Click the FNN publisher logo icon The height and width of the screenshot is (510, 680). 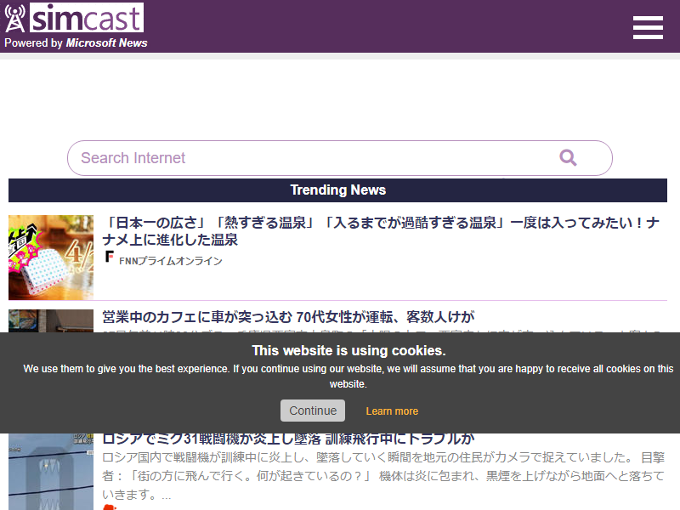(x=109, y=258)
